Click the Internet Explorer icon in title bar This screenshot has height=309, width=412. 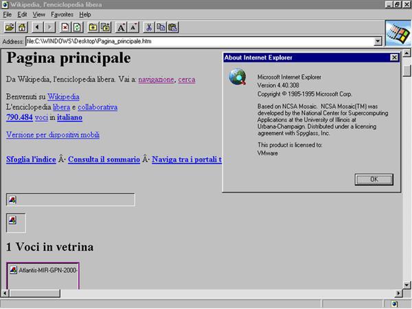[x=5, y=5]
